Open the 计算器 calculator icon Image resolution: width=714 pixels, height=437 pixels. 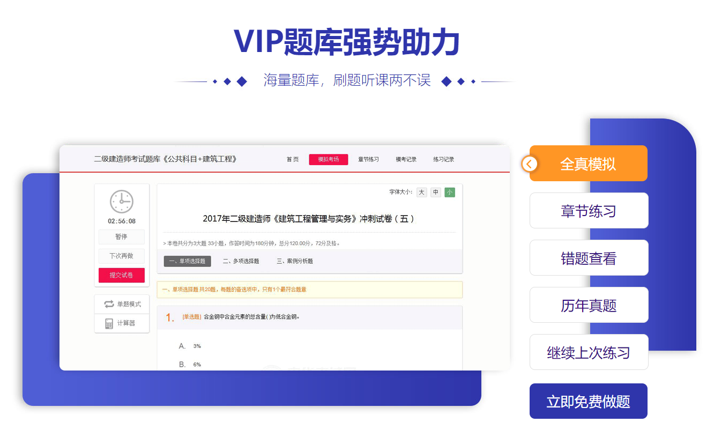click(x=109, y=323)
